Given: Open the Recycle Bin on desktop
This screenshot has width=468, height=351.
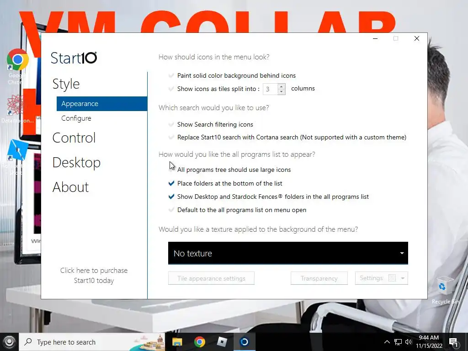Looking at the screenshot, I should pyautogui.click(x=445, y=290).
